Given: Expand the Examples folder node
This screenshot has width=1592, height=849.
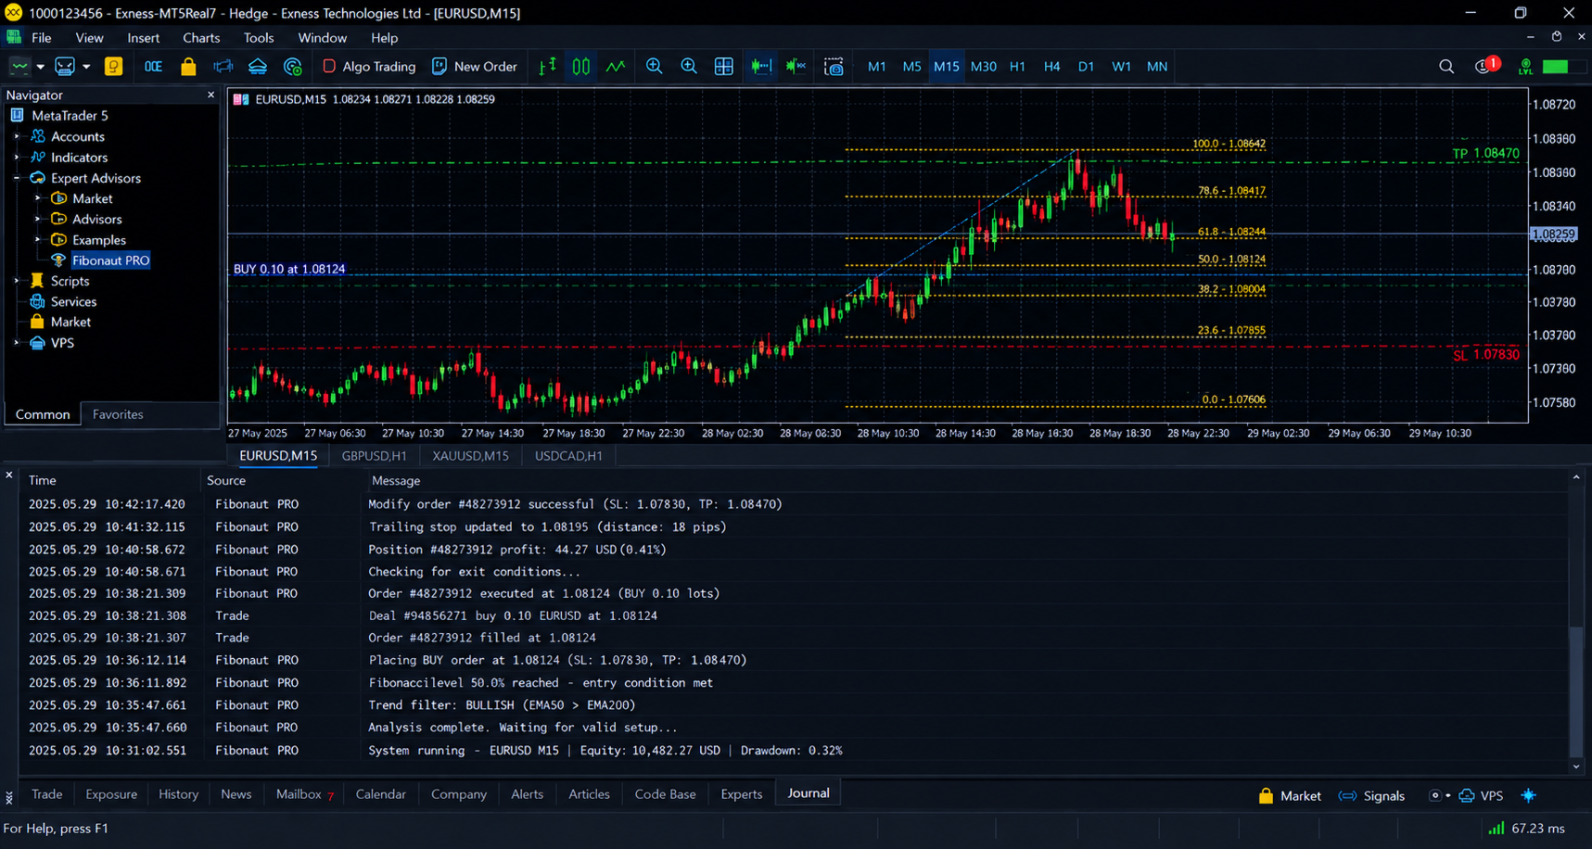Looking at the screenshot, I should click(x=38, y=240).
